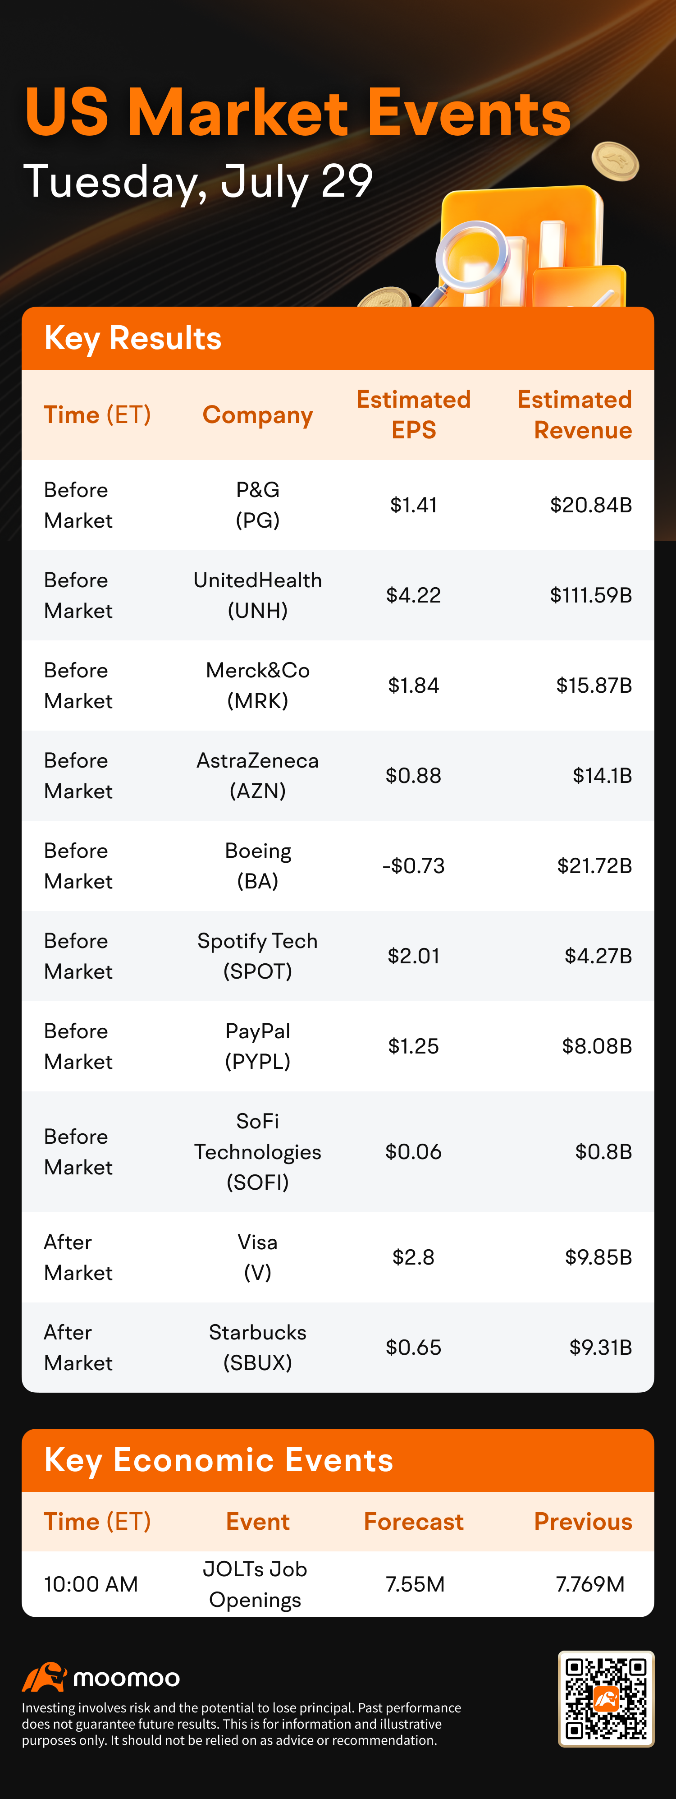Select the Starbucks (SBUX) company cell
This screenshot has width=676, height=1799.
pyautogui.click(x=257, y=1347)
